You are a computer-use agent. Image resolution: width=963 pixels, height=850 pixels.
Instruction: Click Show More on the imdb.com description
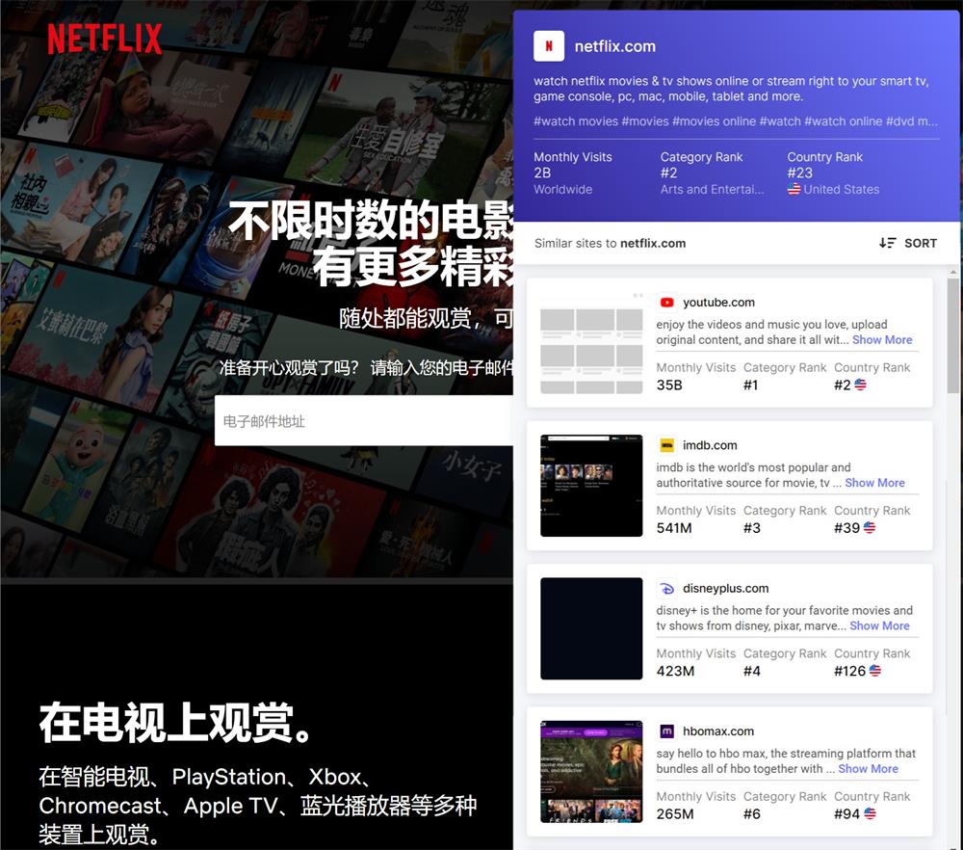pos(874,482)
